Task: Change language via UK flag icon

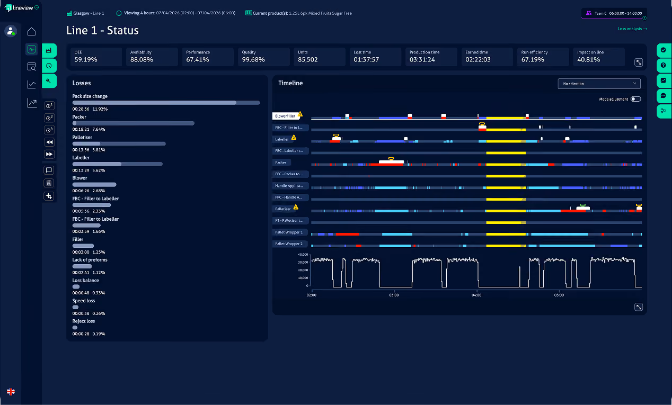Action: coord(11,392)
